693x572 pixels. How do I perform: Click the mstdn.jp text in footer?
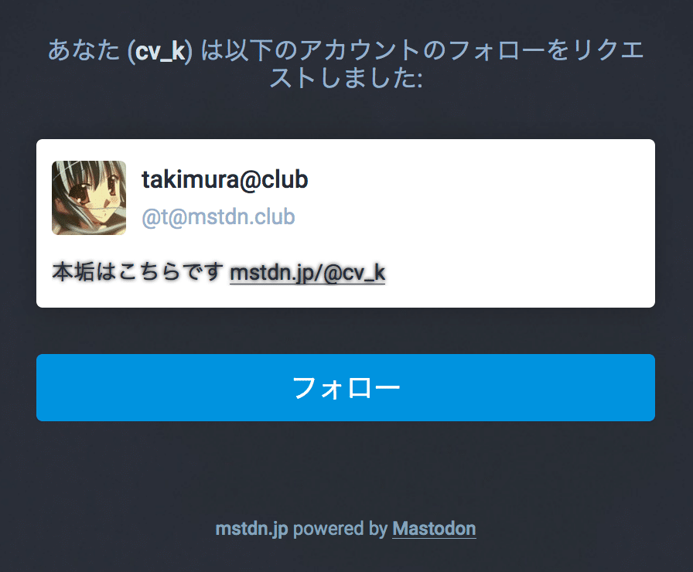pos(251,529)
